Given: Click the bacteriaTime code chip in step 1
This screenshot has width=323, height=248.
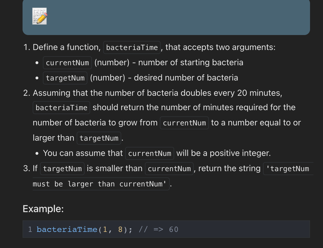Looking at the screenshot, I should pyautogui.click(x=132, y=47).
